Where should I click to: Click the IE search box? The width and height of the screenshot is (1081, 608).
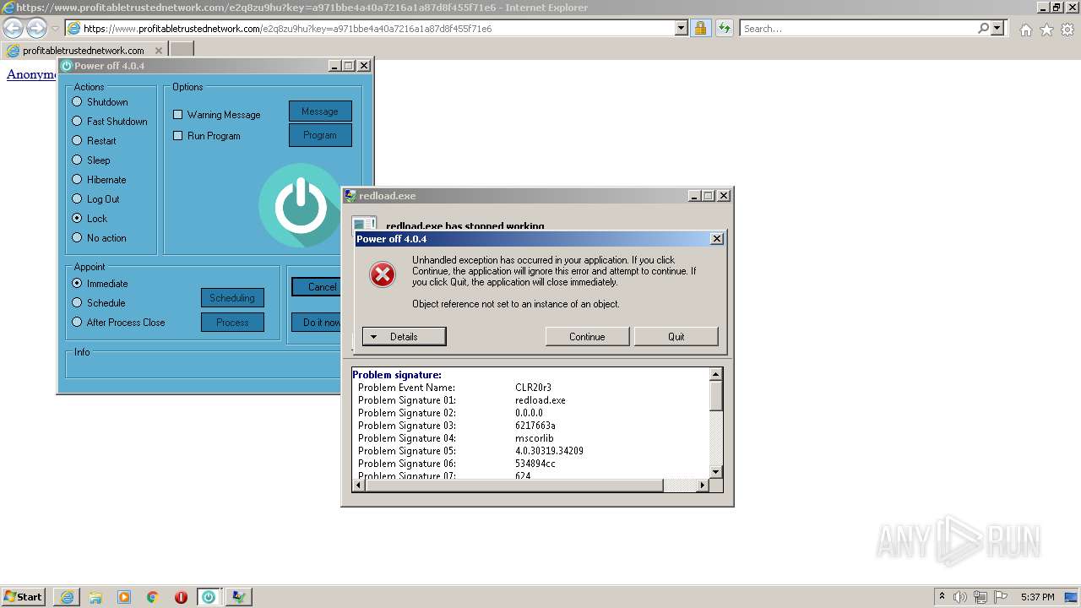point(857,29)
